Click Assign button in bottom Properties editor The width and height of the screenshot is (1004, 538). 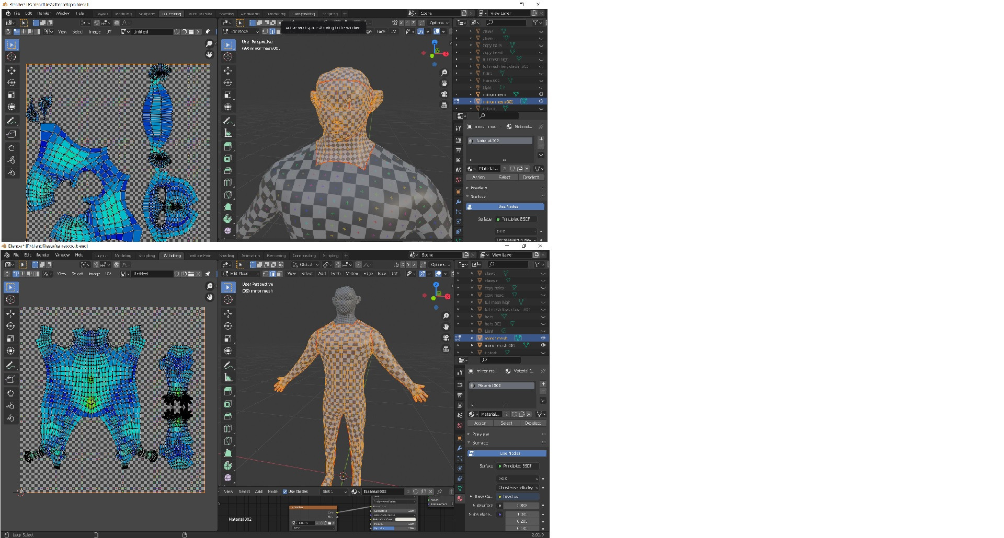click(480, 423)
